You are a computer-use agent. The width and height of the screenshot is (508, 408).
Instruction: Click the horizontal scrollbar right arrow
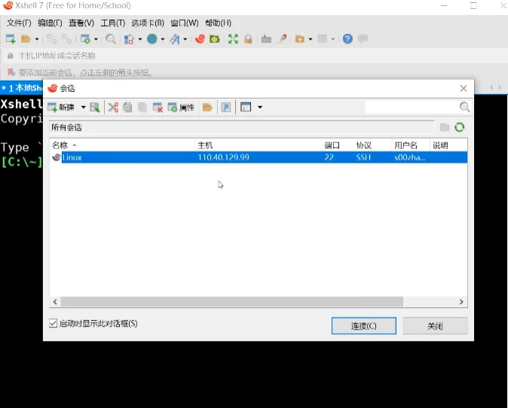(461, 302)
